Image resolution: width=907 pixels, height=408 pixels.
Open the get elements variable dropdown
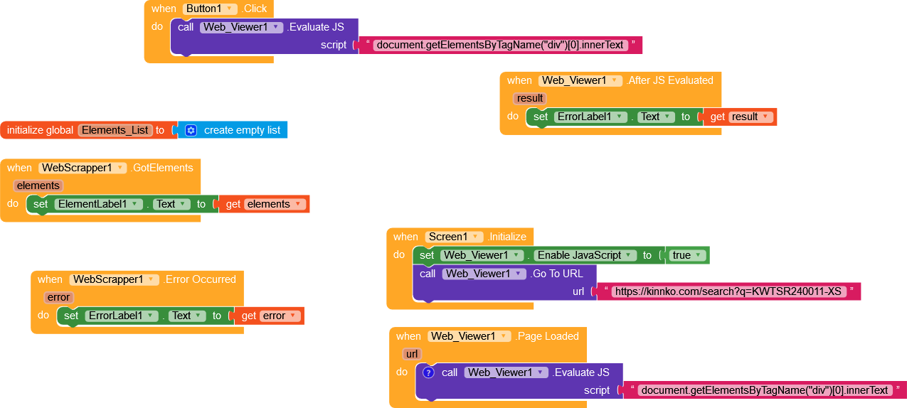click(276, 204)
